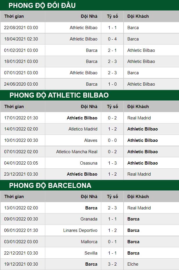The width and height of the screenshot is (179, 270).
Task: Open the 0 - 4 score on 18/04/2021
Action: tap(112, 39)
